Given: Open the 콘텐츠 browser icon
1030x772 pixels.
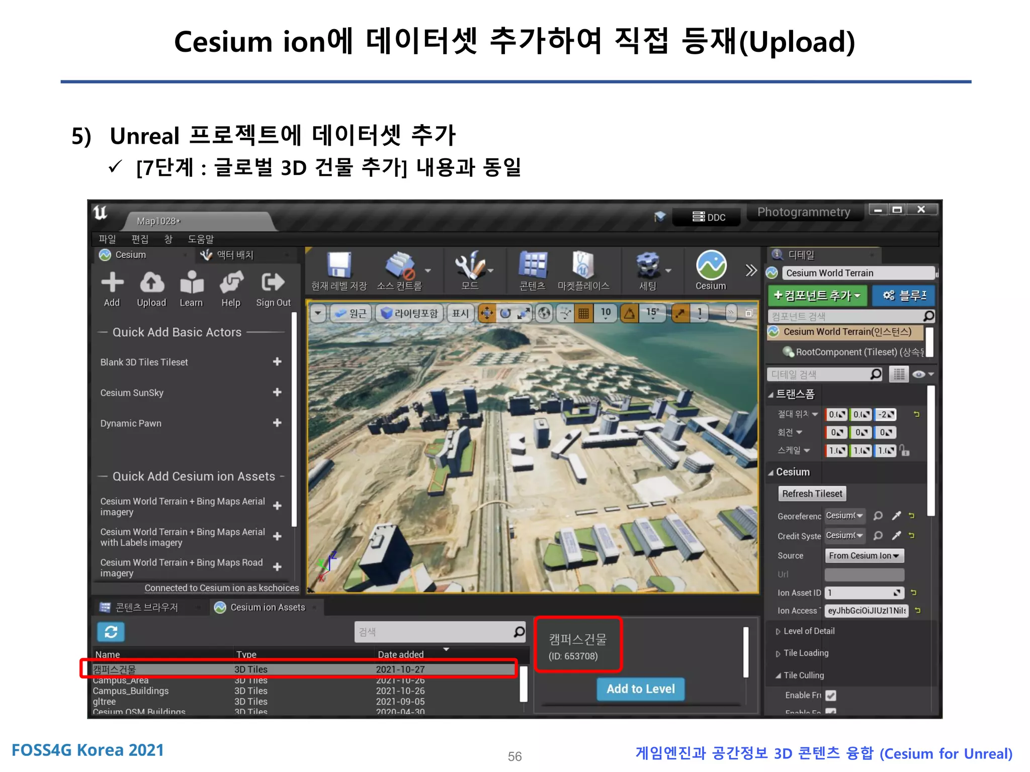Looking at the screenshot, I should point(533,265).
